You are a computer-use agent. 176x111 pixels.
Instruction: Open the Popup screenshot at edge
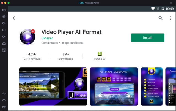[x=170, y=86]
